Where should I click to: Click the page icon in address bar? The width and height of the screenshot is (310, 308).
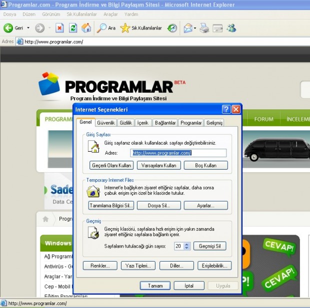point(20,41)
